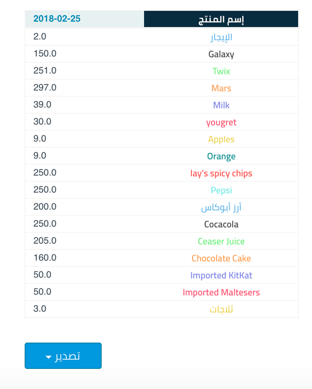Viewport: 312px width, 389px height.
Task: Select the Imported Maltesers product link
Action: pyautogui.click(x=221, y=293)
